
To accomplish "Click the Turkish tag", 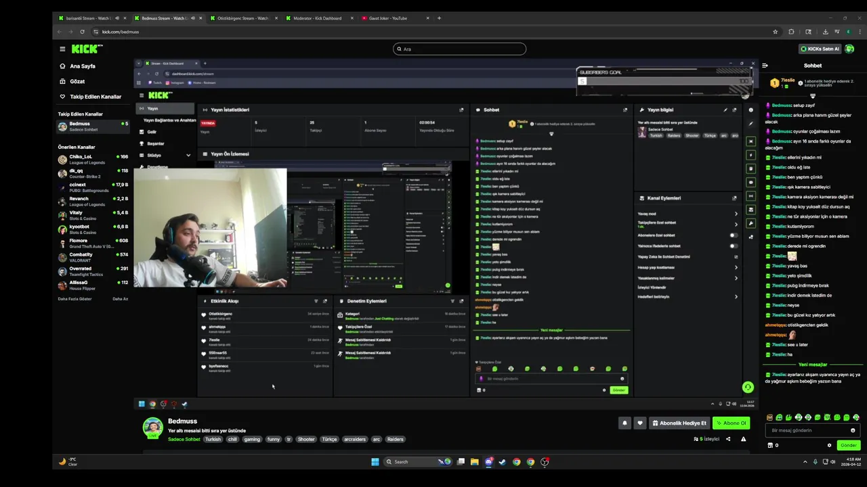I will [213, 439].
